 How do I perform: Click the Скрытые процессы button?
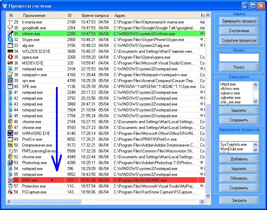[239, 40]
